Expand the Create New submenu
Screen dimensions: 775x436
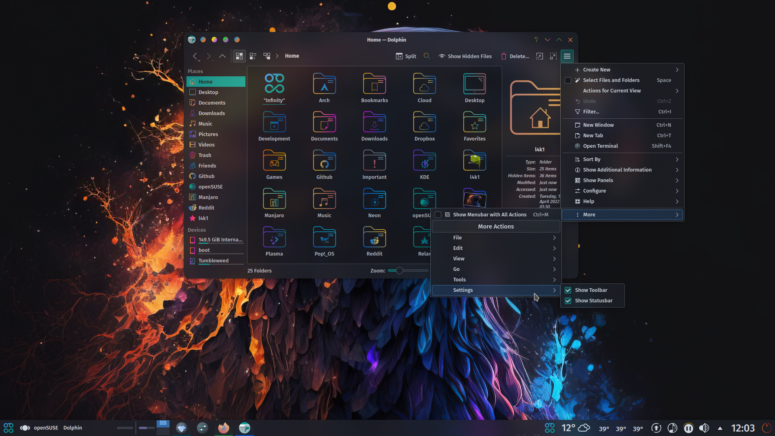coord(622,70)
